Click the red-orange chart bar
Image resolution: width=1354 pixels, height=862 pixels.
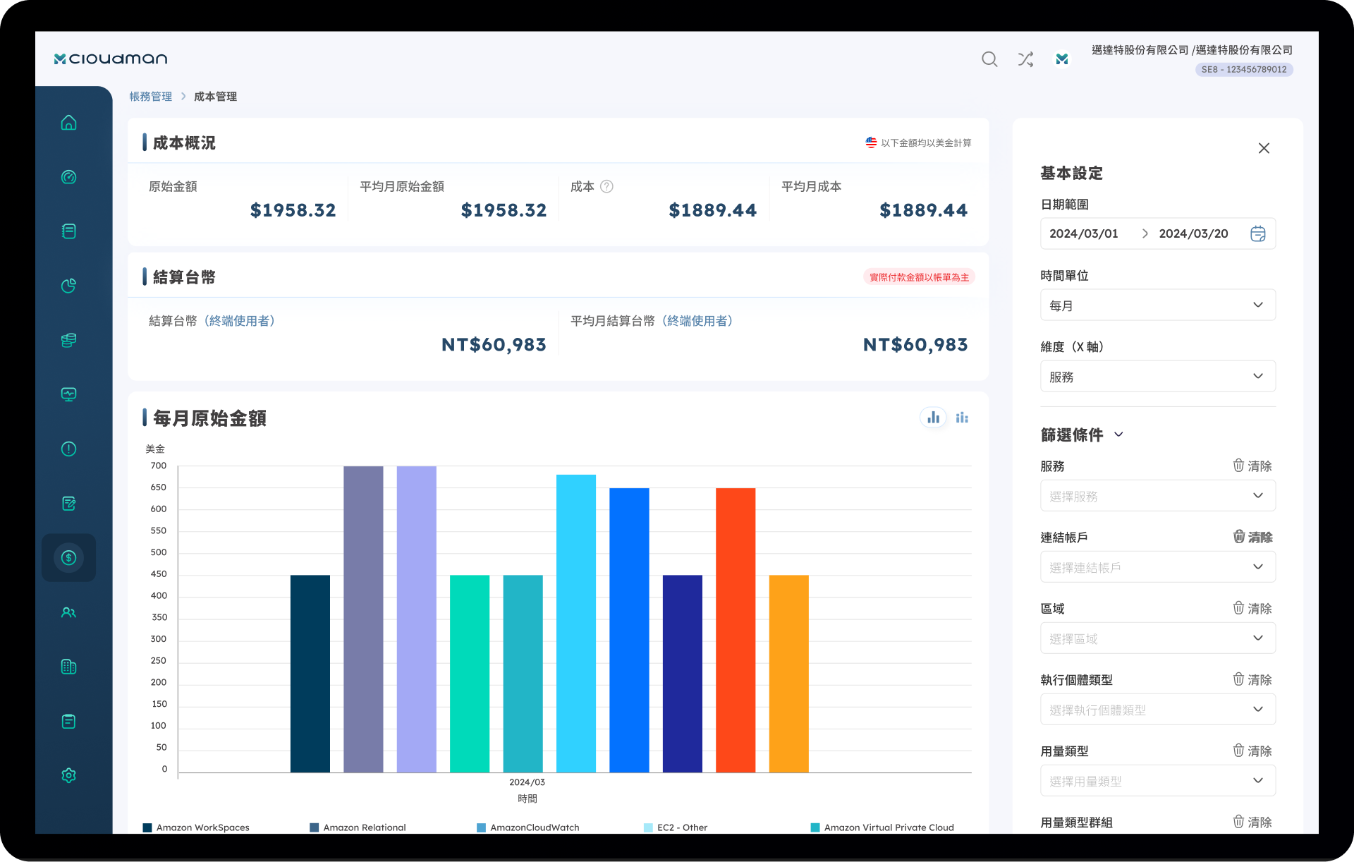click(x=736, y=630)
